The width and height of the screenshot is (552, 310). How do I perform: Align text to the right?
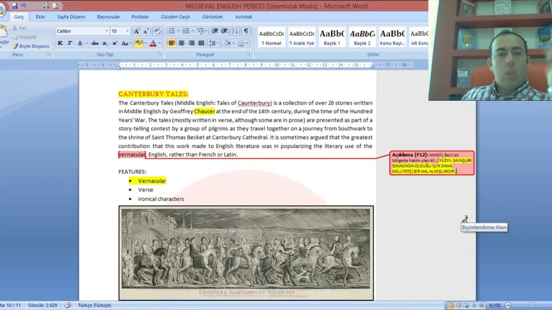coord(191,43)
